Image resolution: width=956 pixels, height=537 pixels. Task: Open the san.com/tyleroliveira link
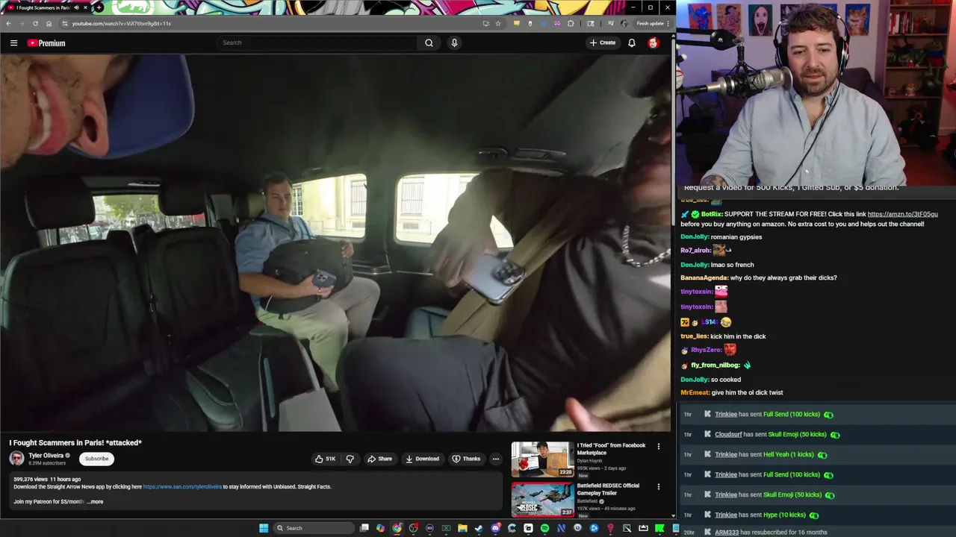[x=182, y=486]
